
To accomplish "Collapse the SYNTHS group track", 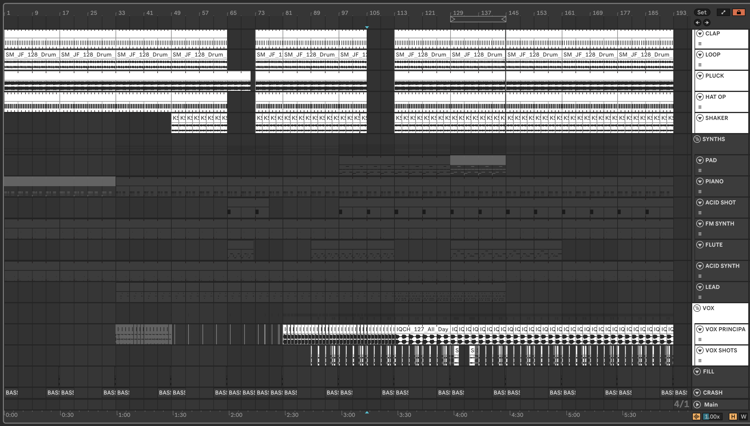I will pyautogui.click(x=697, y=139).
